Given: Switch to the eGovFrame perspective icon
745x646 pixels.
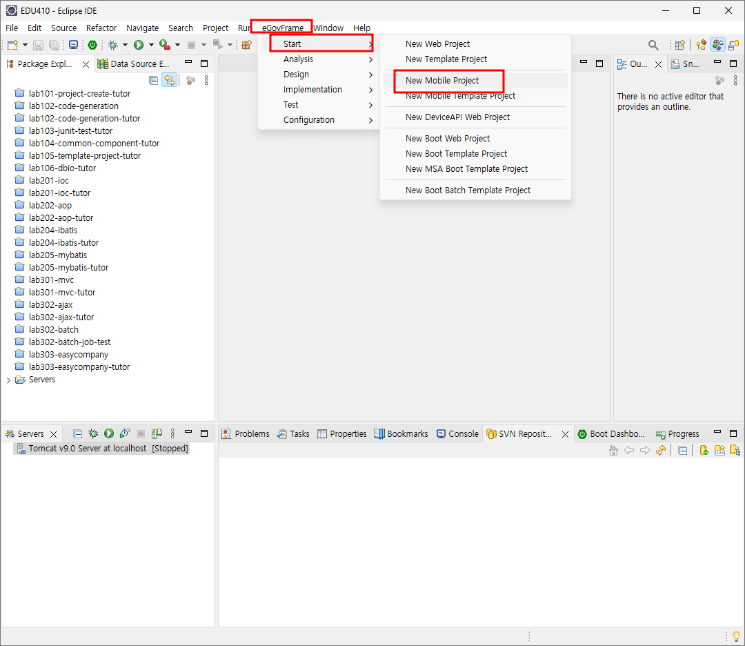Looking at the screenshot, I should pyautogui.click(x=717, y=45).
